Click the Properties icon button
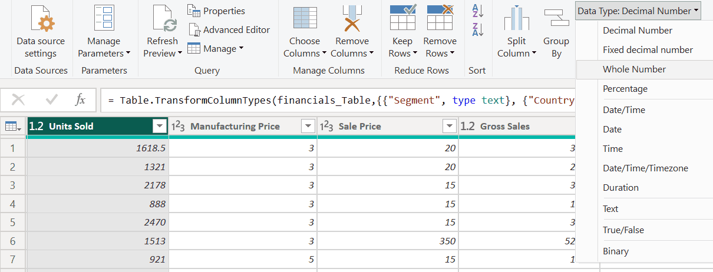Viewport: 713px width, 272px height. tap(194, 11)
